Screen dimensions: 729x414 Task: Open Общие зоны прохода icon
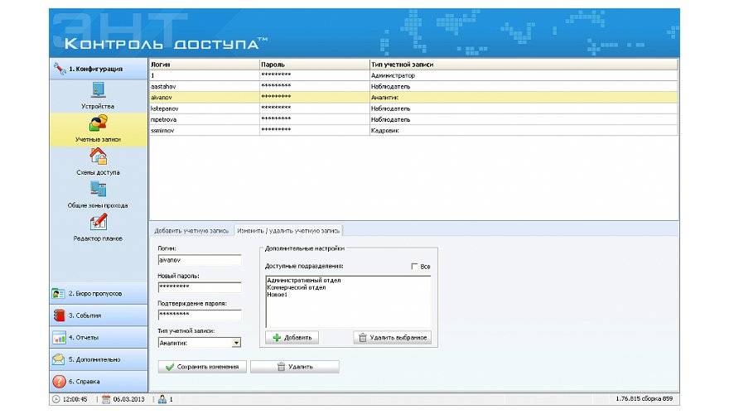(x=98, y=190)
